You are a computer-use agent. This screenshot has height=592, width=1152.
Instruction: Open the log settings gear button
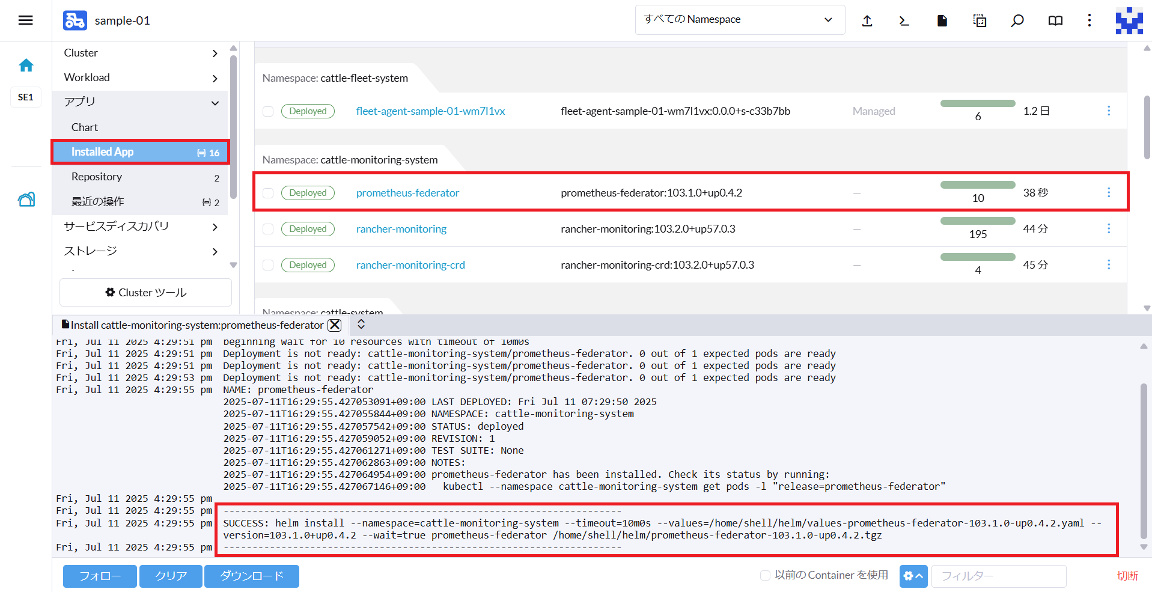pos(913,576)
